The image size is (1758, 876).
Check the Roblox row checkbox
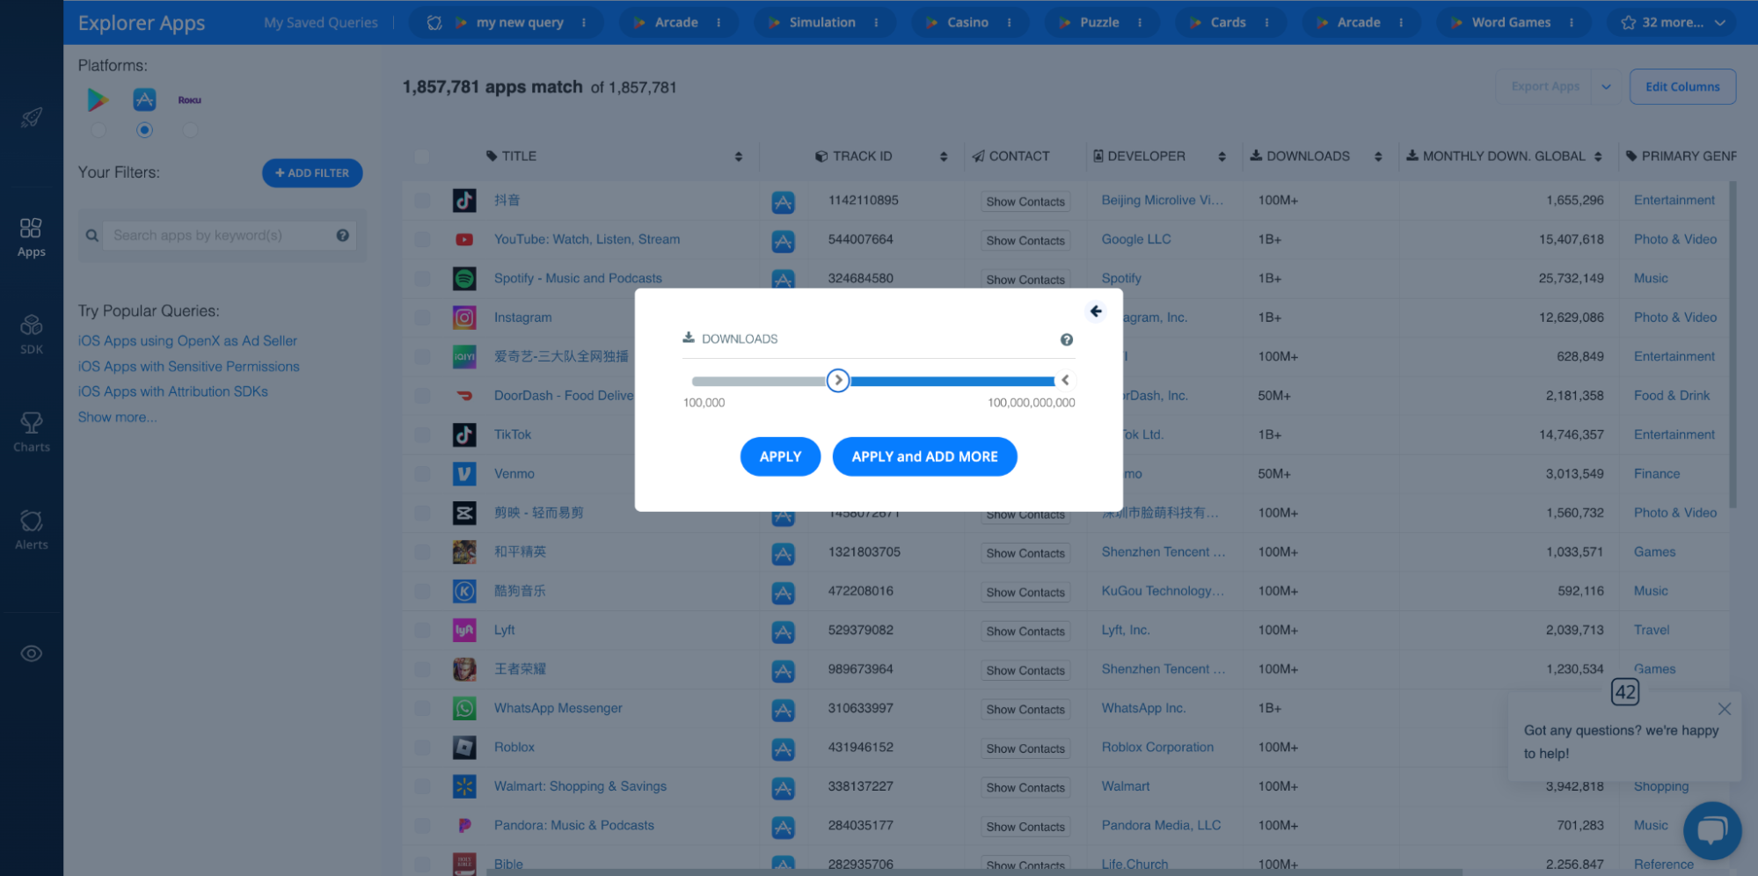(x=422, y=748)
